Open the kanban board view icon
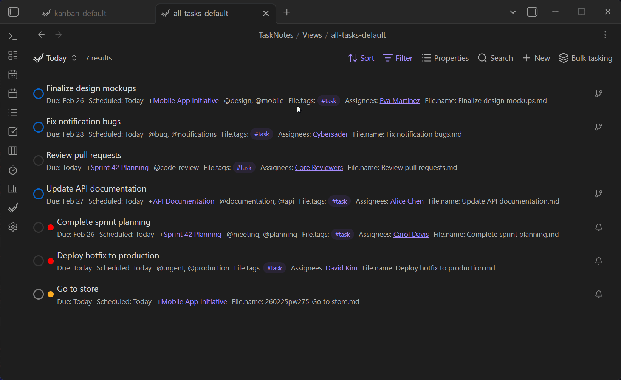621x380 pixels. 12,151
